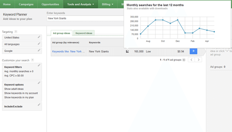
Task: Edit Keyword filters with pencil icon
Action: (39, 65)
